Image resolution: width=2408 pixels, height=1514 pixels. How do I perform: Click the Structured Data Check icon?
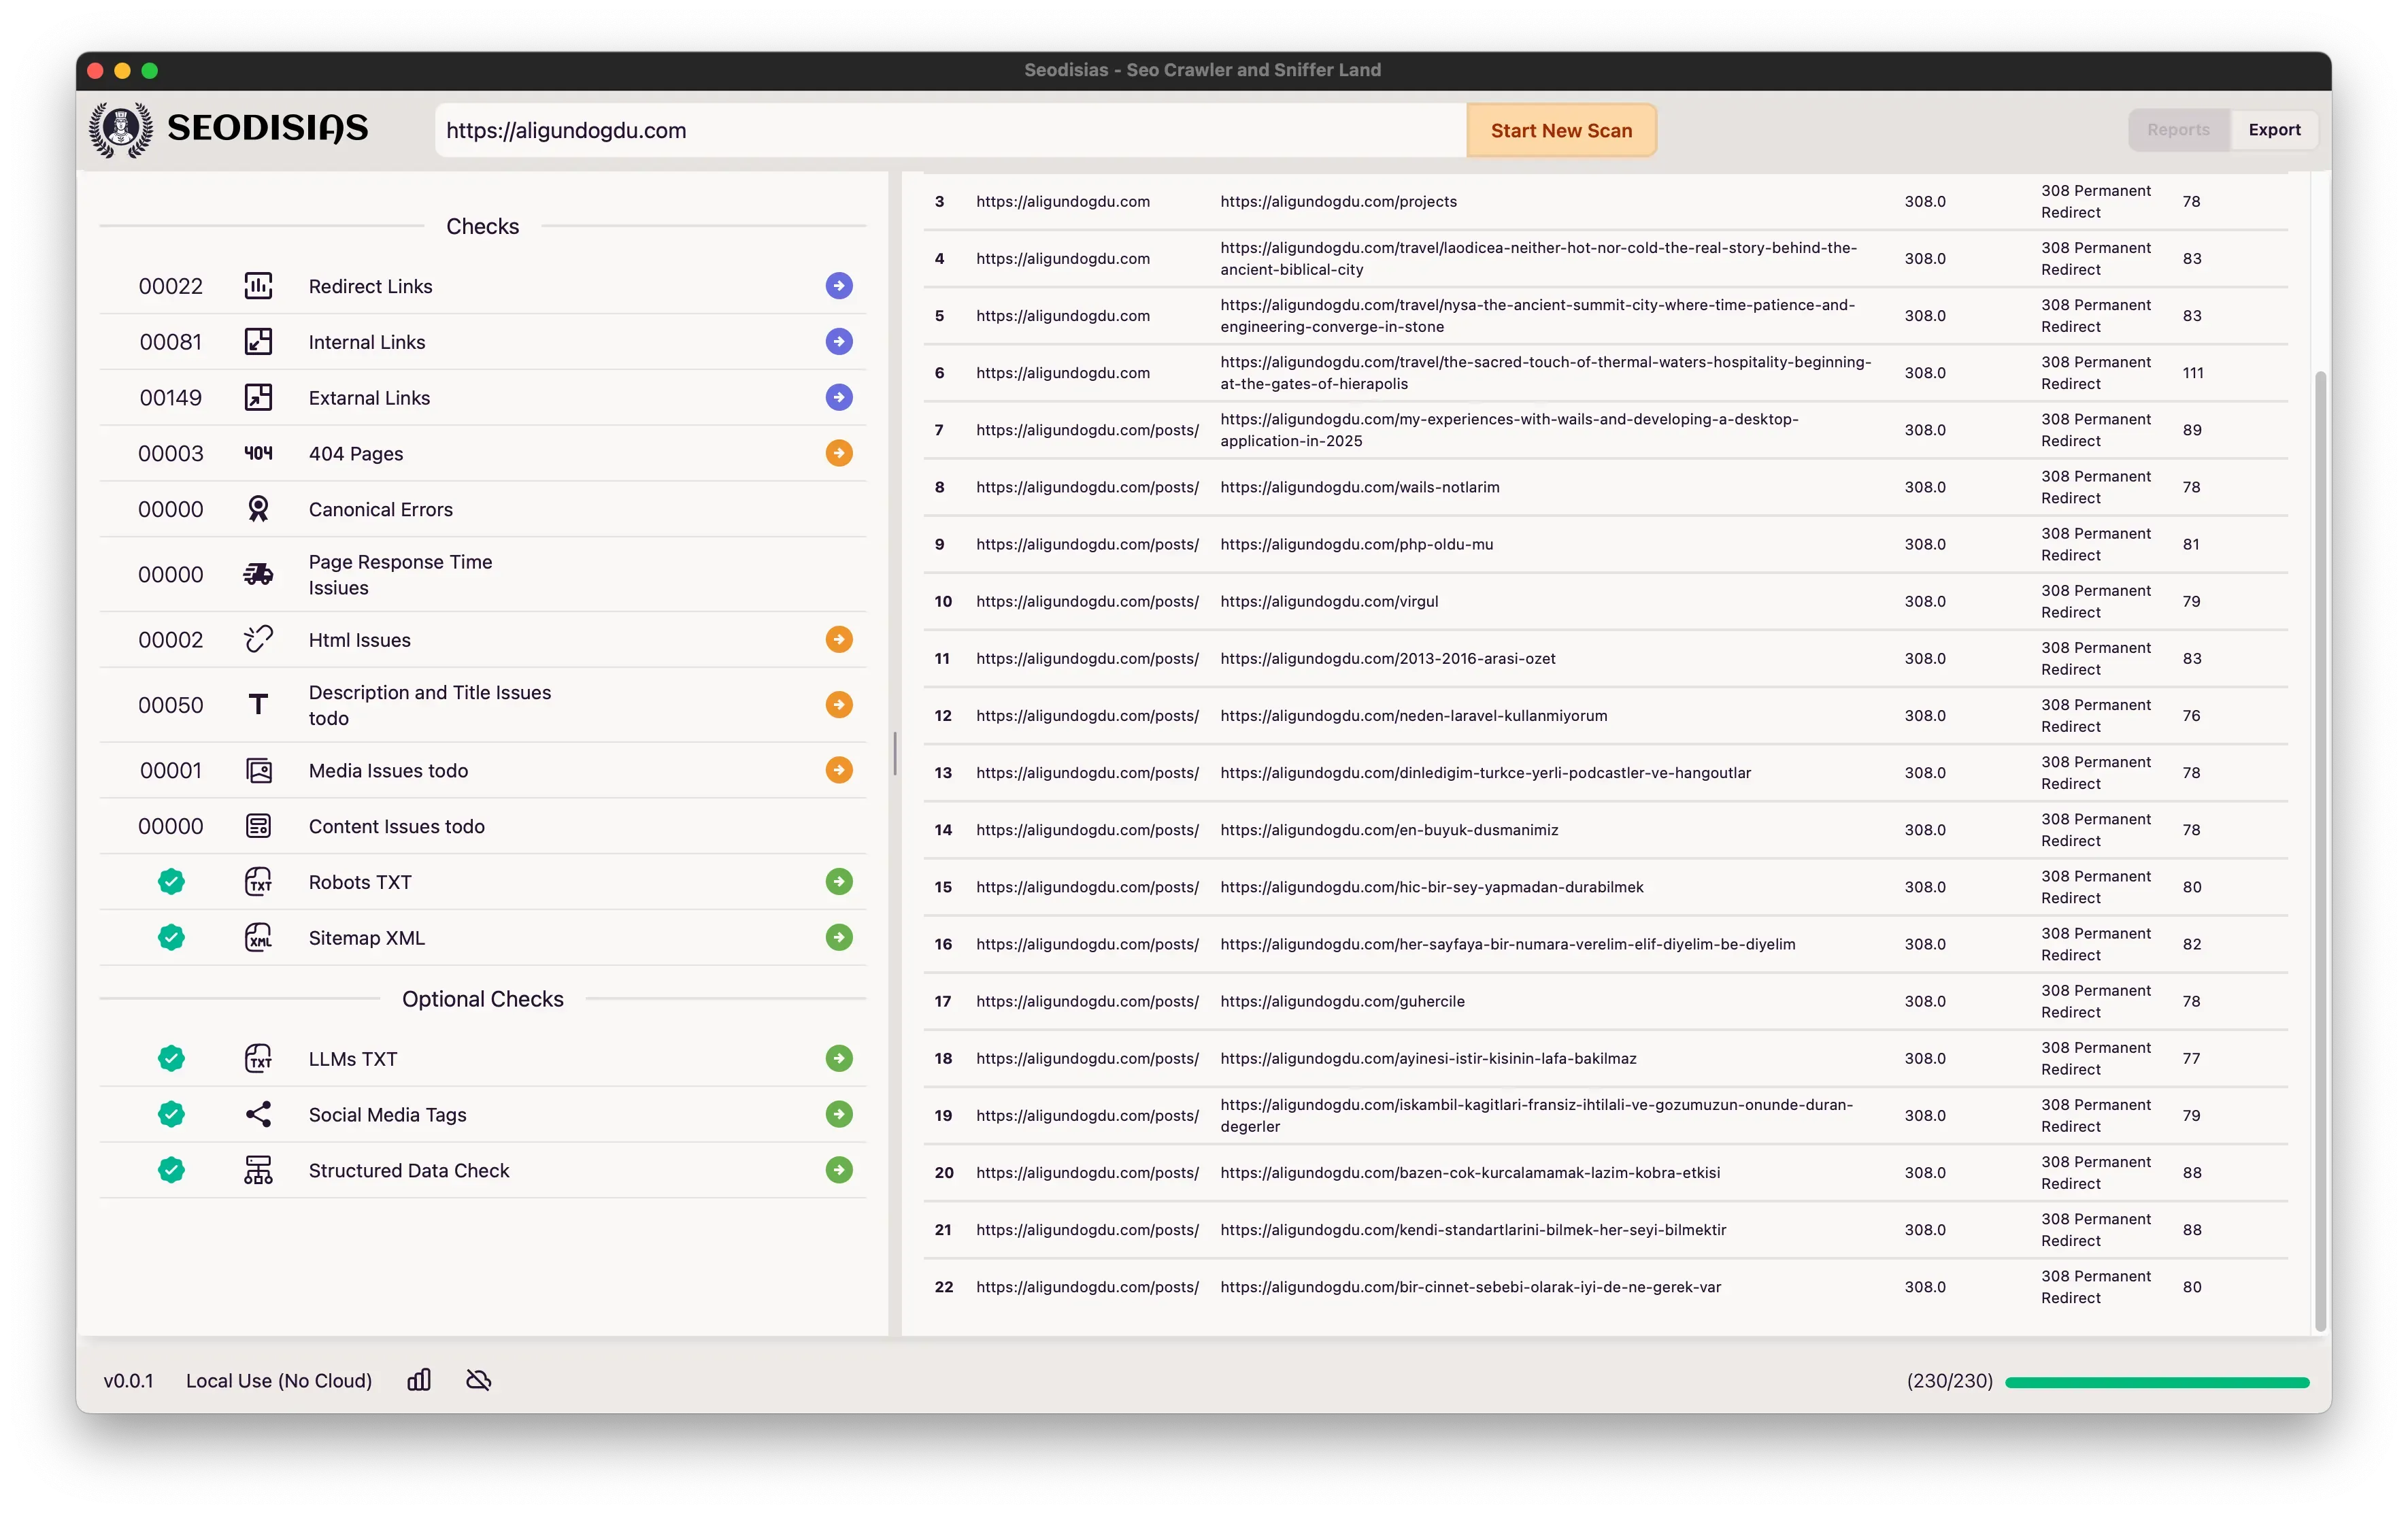click(x=259, y=1170)
